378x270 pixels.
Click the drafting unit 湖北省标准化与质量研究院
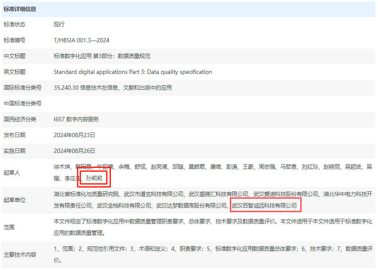pyautogui.click(x=86, y=194)
